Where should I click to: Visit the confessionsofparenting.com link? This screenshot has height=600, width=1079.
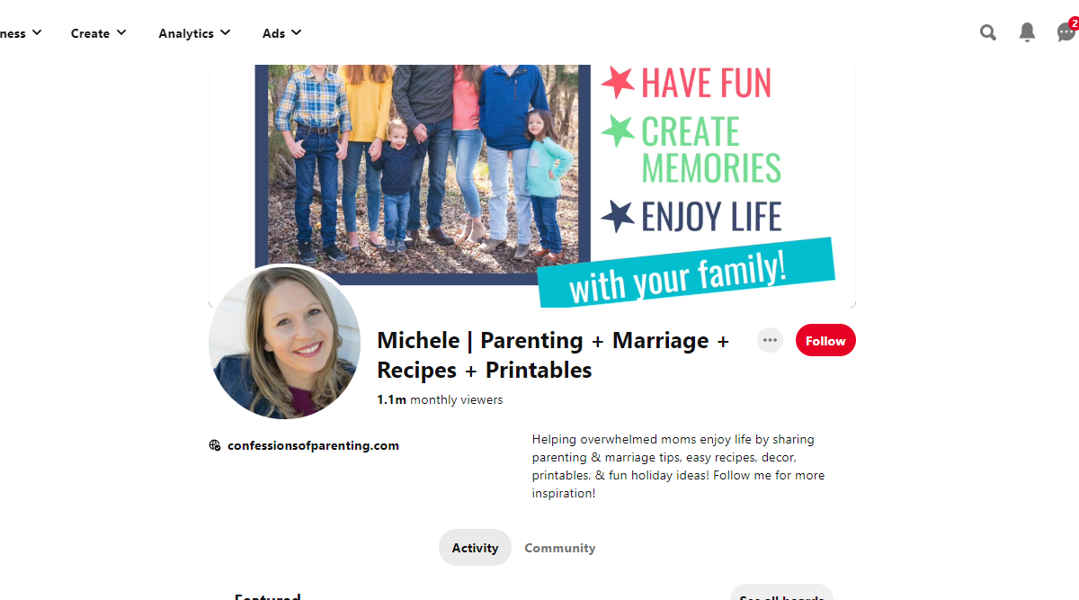313,445
